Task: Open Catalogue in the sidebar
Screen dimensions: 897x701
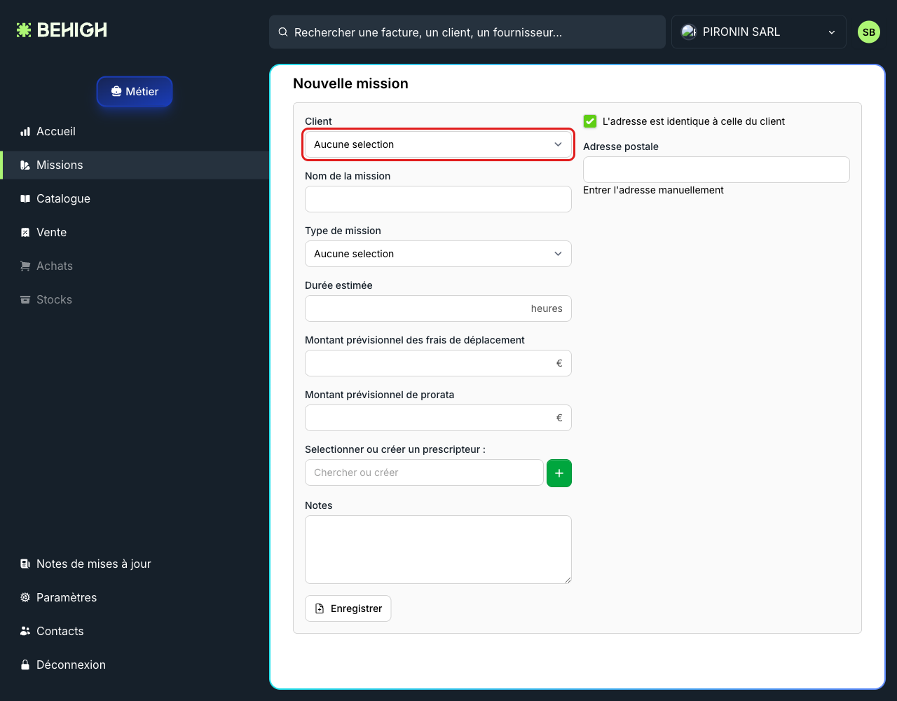Action: [x=135, y=199]
